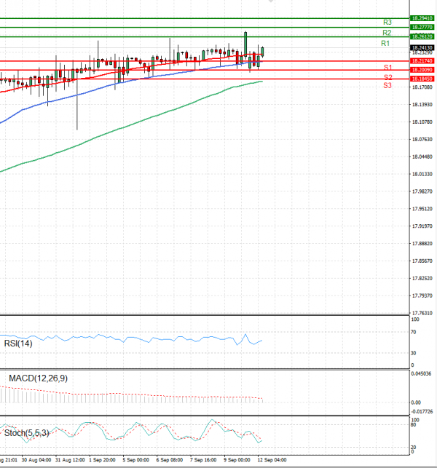Click the 5 Sep 00:00 time label
Image resolution: width=437 pixels, height=468 pixels.
coord(136,460)
